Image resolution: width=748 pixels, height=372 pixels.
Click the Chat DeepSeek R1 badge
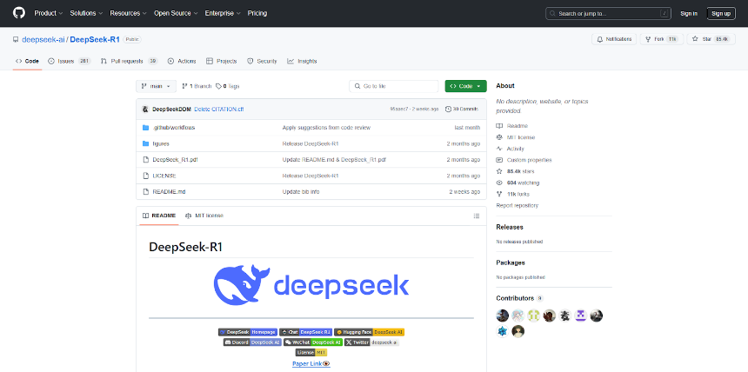click(305, 332)
